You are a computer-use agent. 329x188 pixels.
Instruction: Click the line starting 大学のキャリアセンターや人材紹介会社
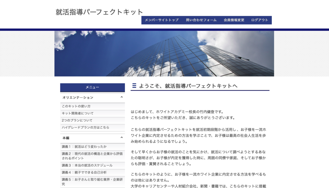point(198,186)
